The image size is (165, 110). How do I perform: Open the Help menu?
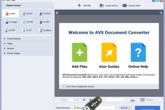tap(13, 1)
